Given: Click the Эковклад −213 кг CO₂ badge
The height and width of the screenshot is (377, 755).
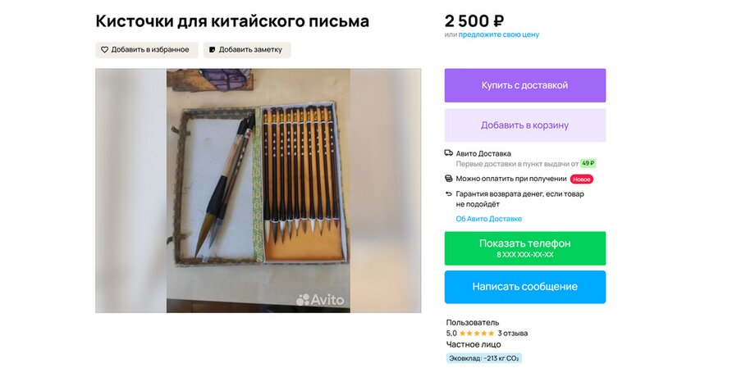Looking at the screenshot, I should tap(484, 358).
